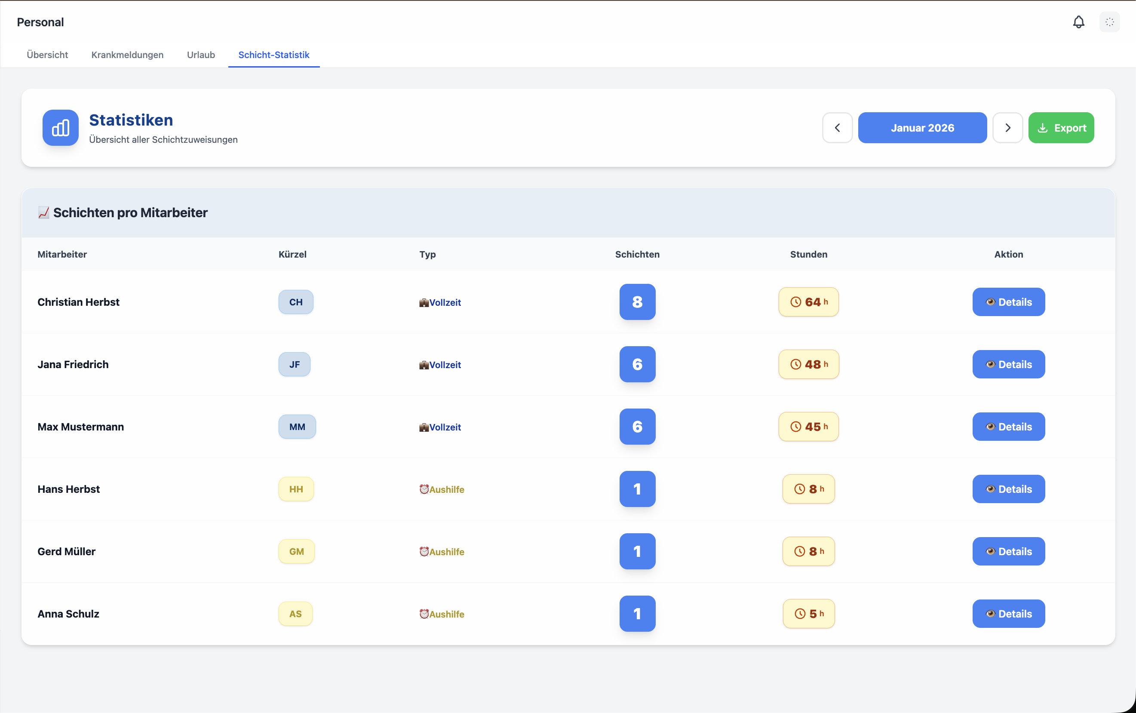
Task: Click the Statistiken bar chart icon
Action: point(60,128)
